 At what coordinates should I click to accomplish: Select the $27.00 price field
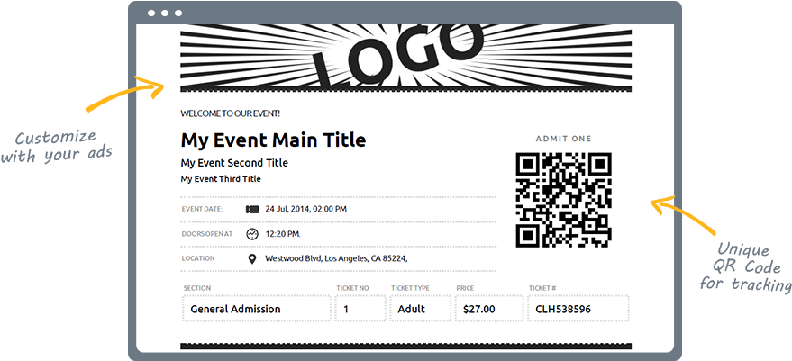point(489,309)
